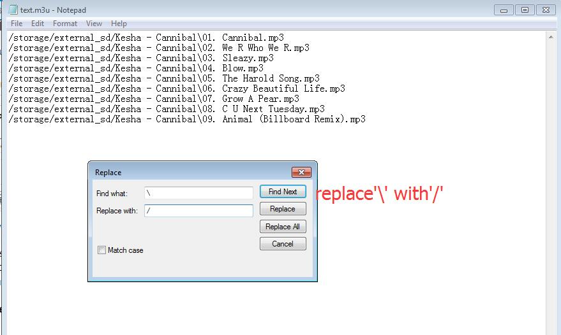The image size is (561, 335).
Task: Click the Notepad document icon in title bar
Action: pos(13,10)
